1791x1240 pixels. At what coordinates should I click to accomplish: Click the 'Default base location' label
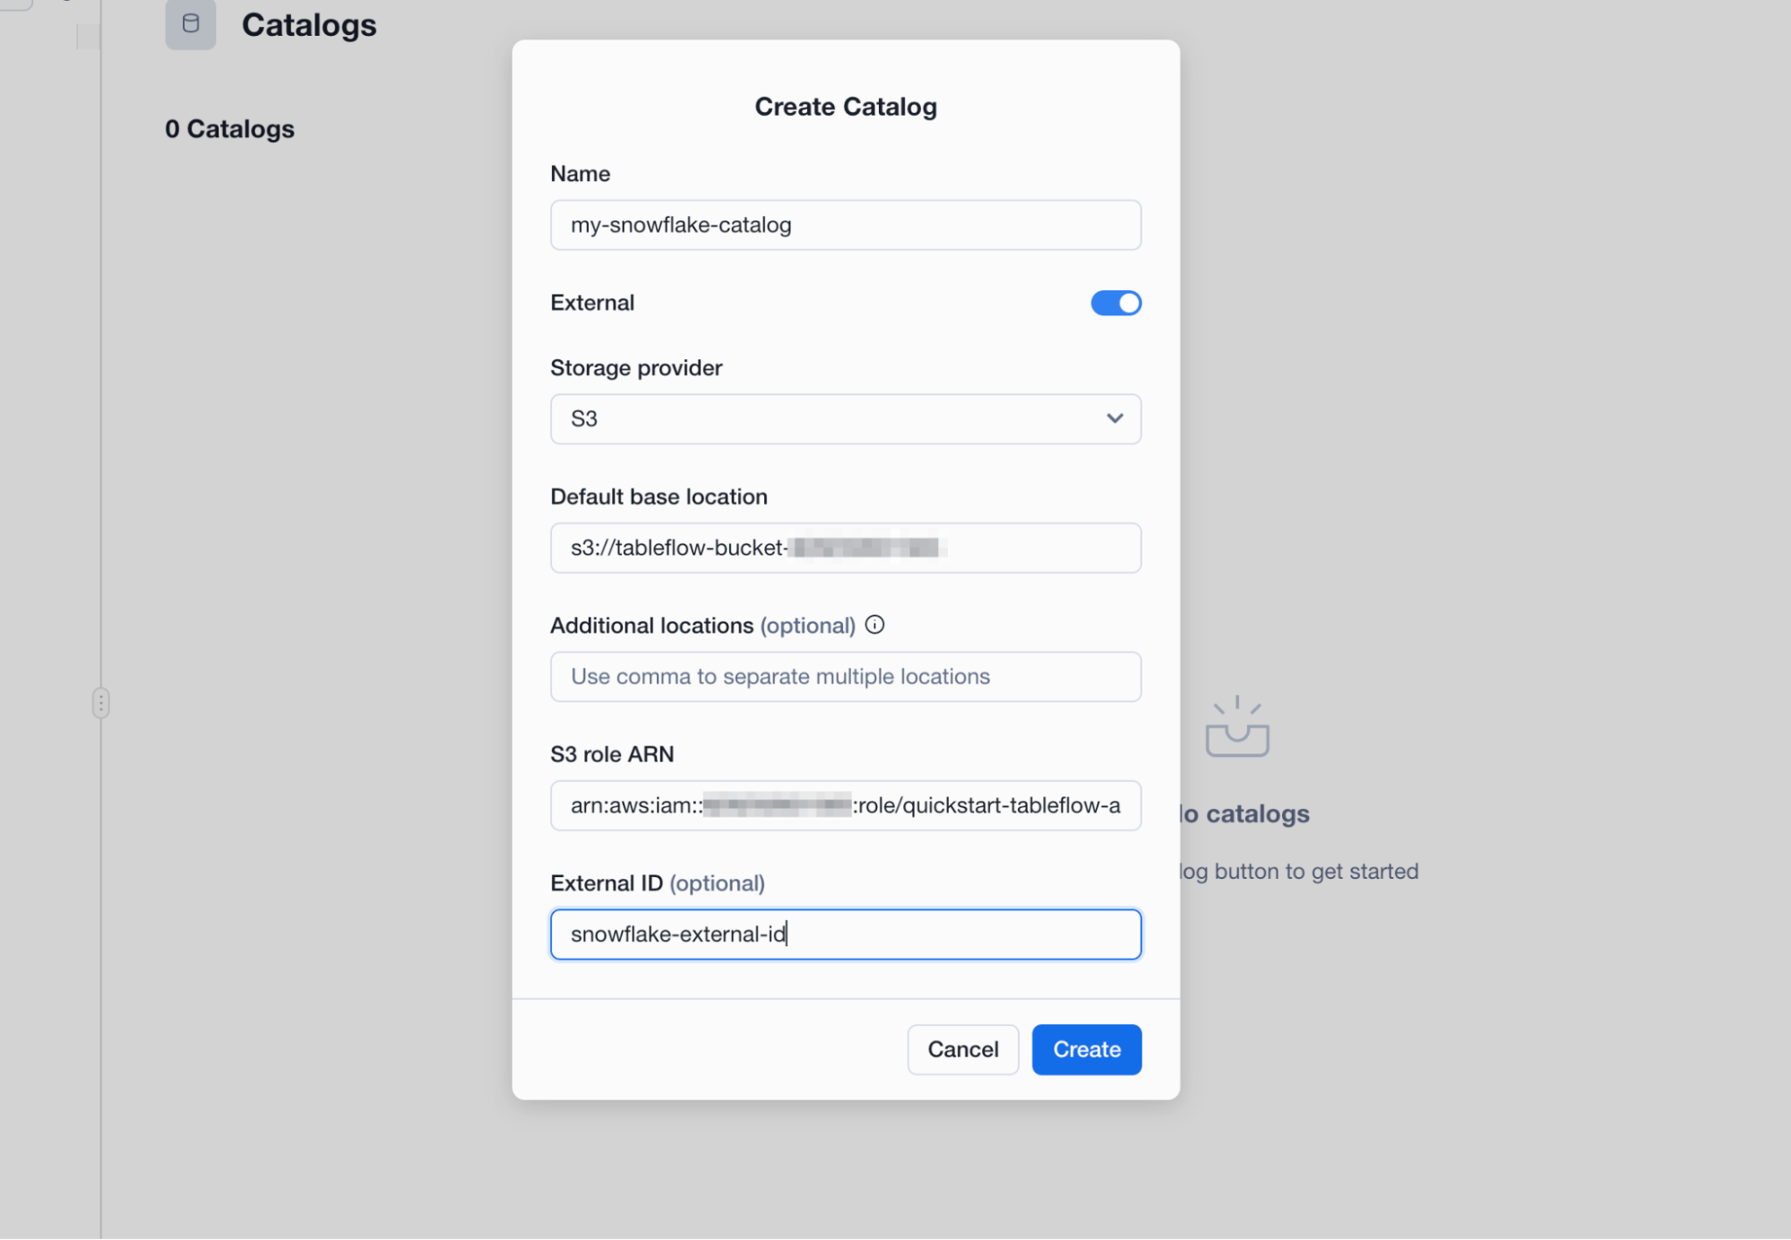[659, 496]
